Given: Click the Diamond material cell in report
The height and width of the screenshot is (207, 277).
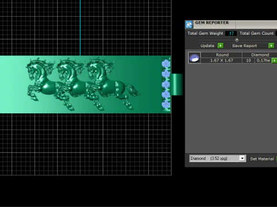Looking at the screenshot, I should pos(260,55).
